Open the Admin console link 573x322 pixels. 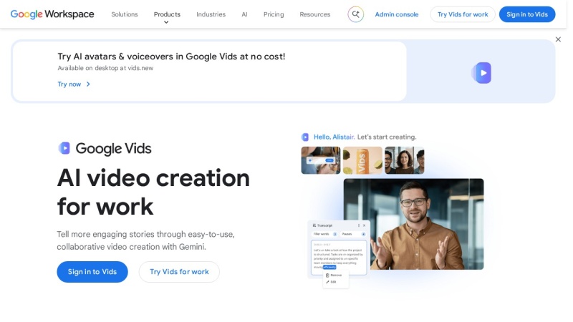(397, 14)
